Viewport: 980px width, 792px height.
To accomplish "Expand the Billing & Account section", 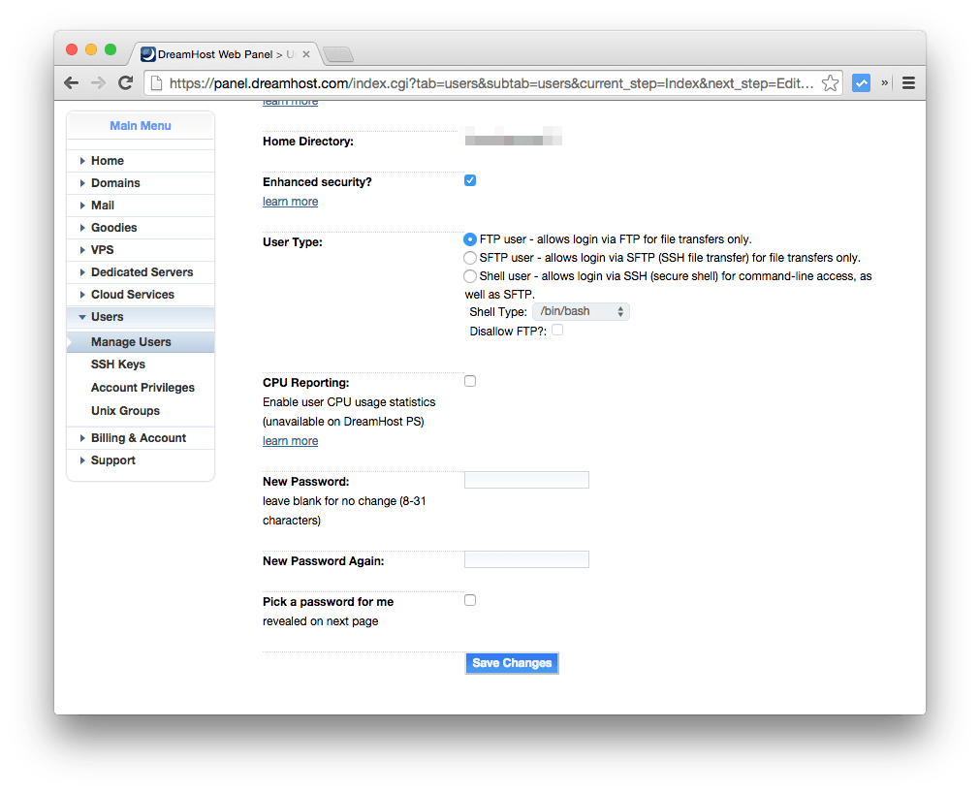I will pyautogui.click(x=139, y=437).
